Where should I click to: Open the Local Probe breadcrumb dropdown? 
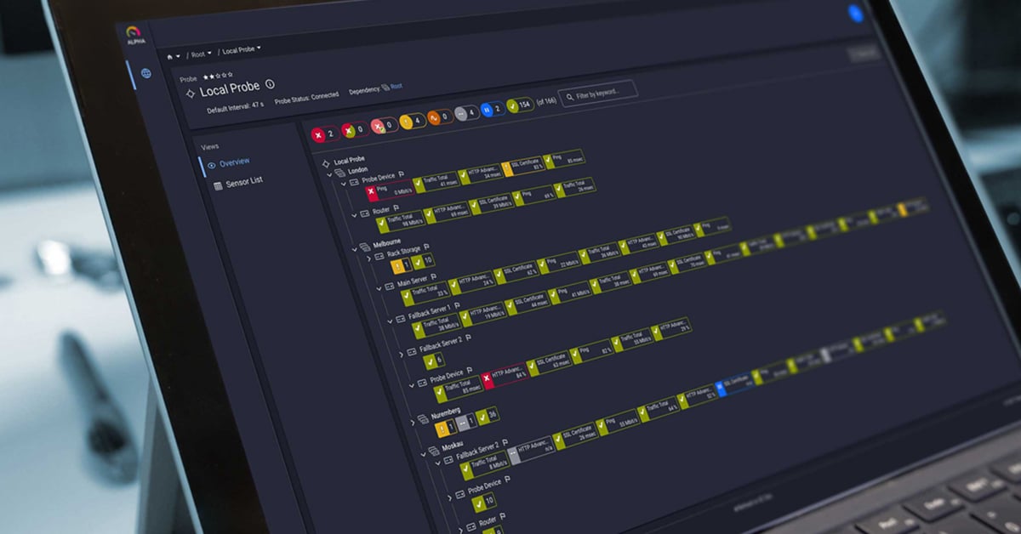(242, 51)
